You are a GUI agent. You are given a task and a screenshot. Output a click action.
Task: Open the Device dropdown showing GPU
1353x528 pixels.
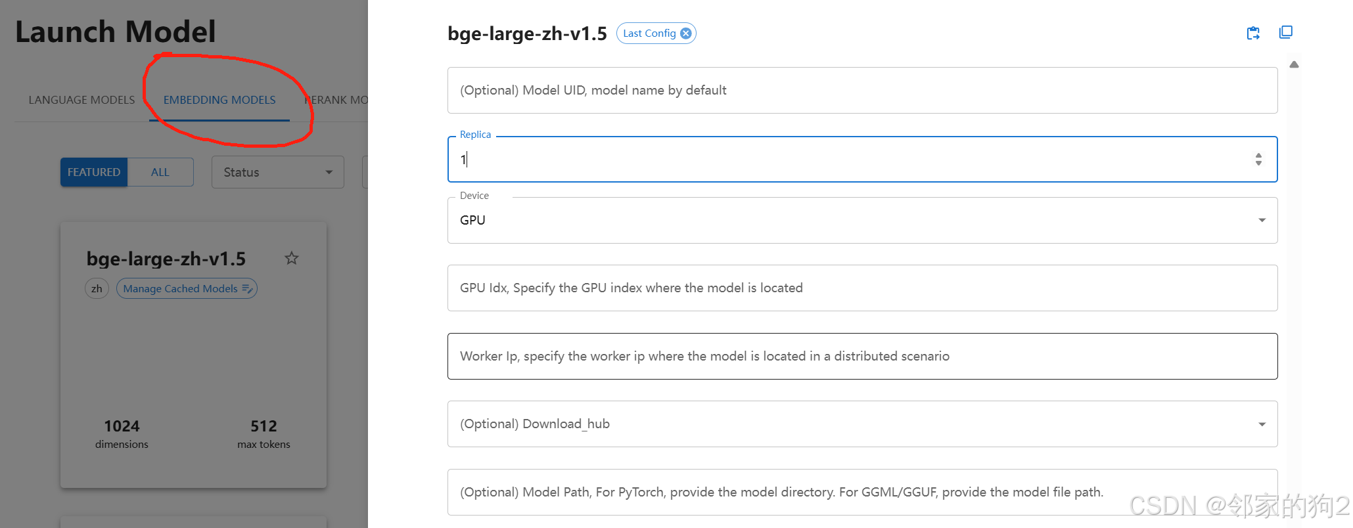click(862, 220)
